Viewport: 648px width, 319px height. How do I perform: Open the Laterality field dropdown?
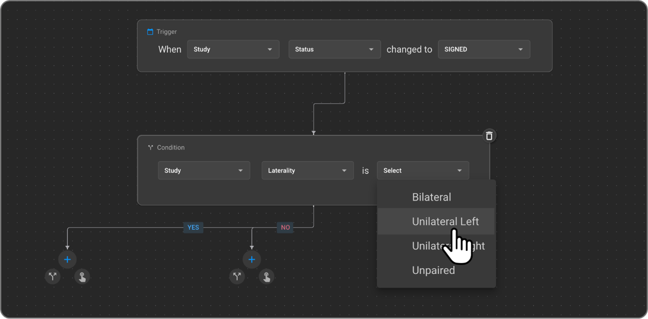point(307,171)
